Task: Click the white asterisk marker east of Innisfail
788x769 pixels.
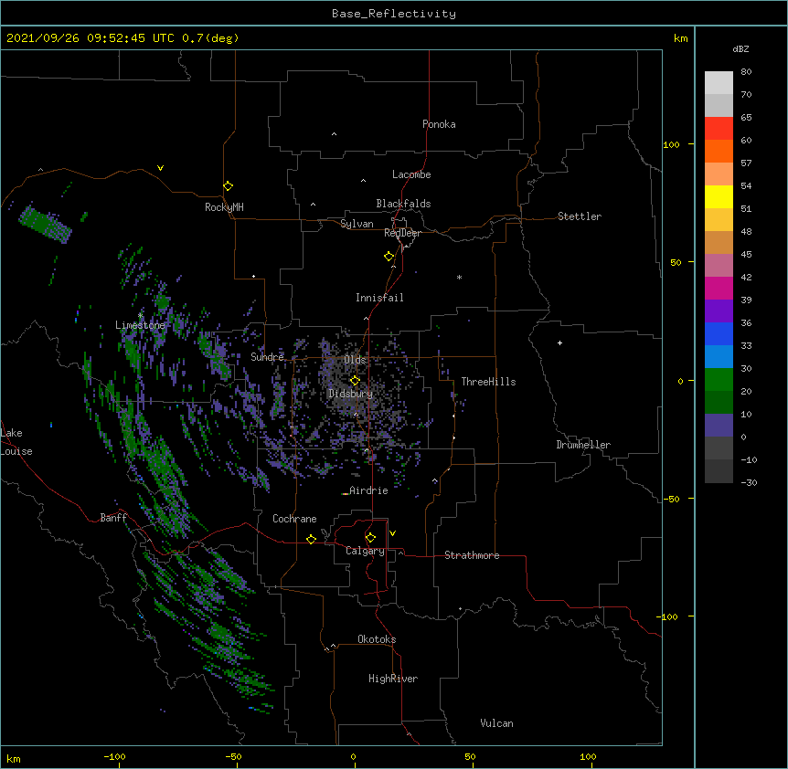Action: coord(459,277)
